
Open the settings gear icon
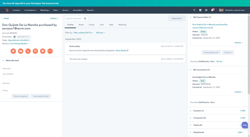(x=206, y=10)
